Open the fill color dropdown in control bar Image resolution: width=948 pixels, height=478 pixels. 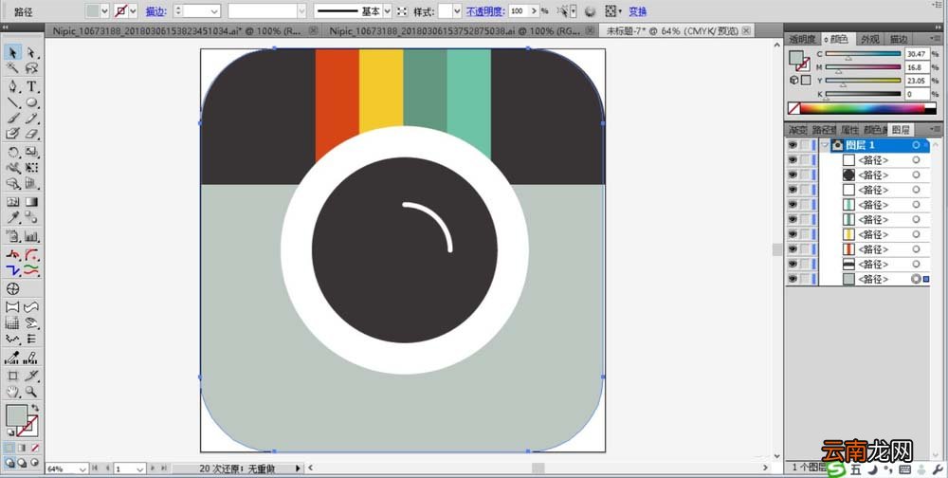coord(104,11)
